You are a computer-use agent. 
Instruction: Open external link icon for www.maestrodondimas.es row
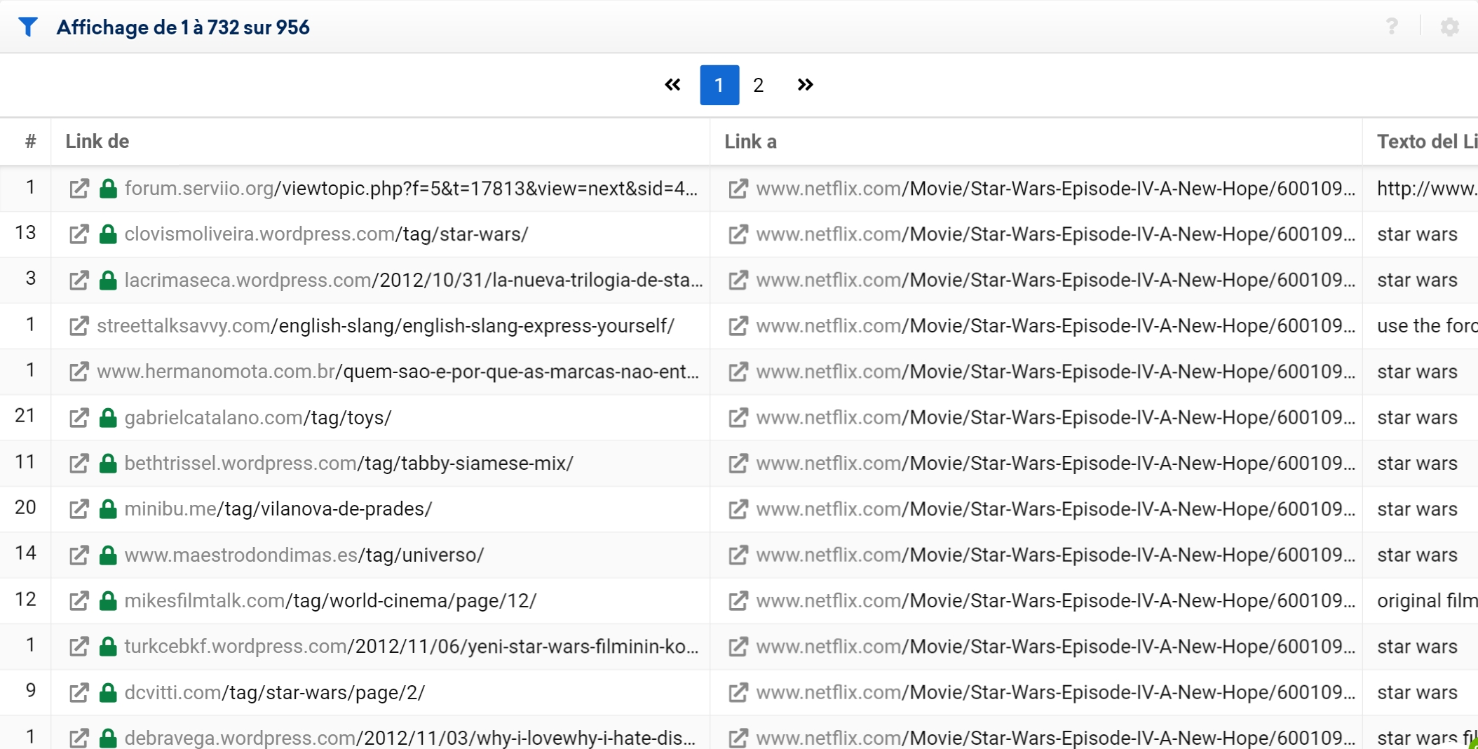(79, 555)
